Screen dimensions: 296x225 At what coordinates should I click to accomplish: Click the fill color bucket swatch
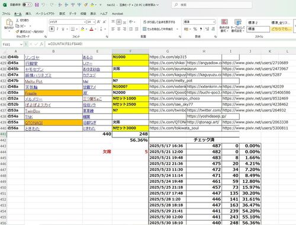82,29
